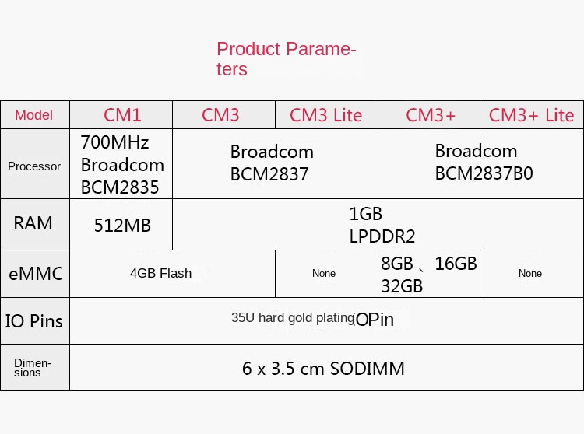Select the 'Model' header cell
584x434 pixels.
pos(34,115)
